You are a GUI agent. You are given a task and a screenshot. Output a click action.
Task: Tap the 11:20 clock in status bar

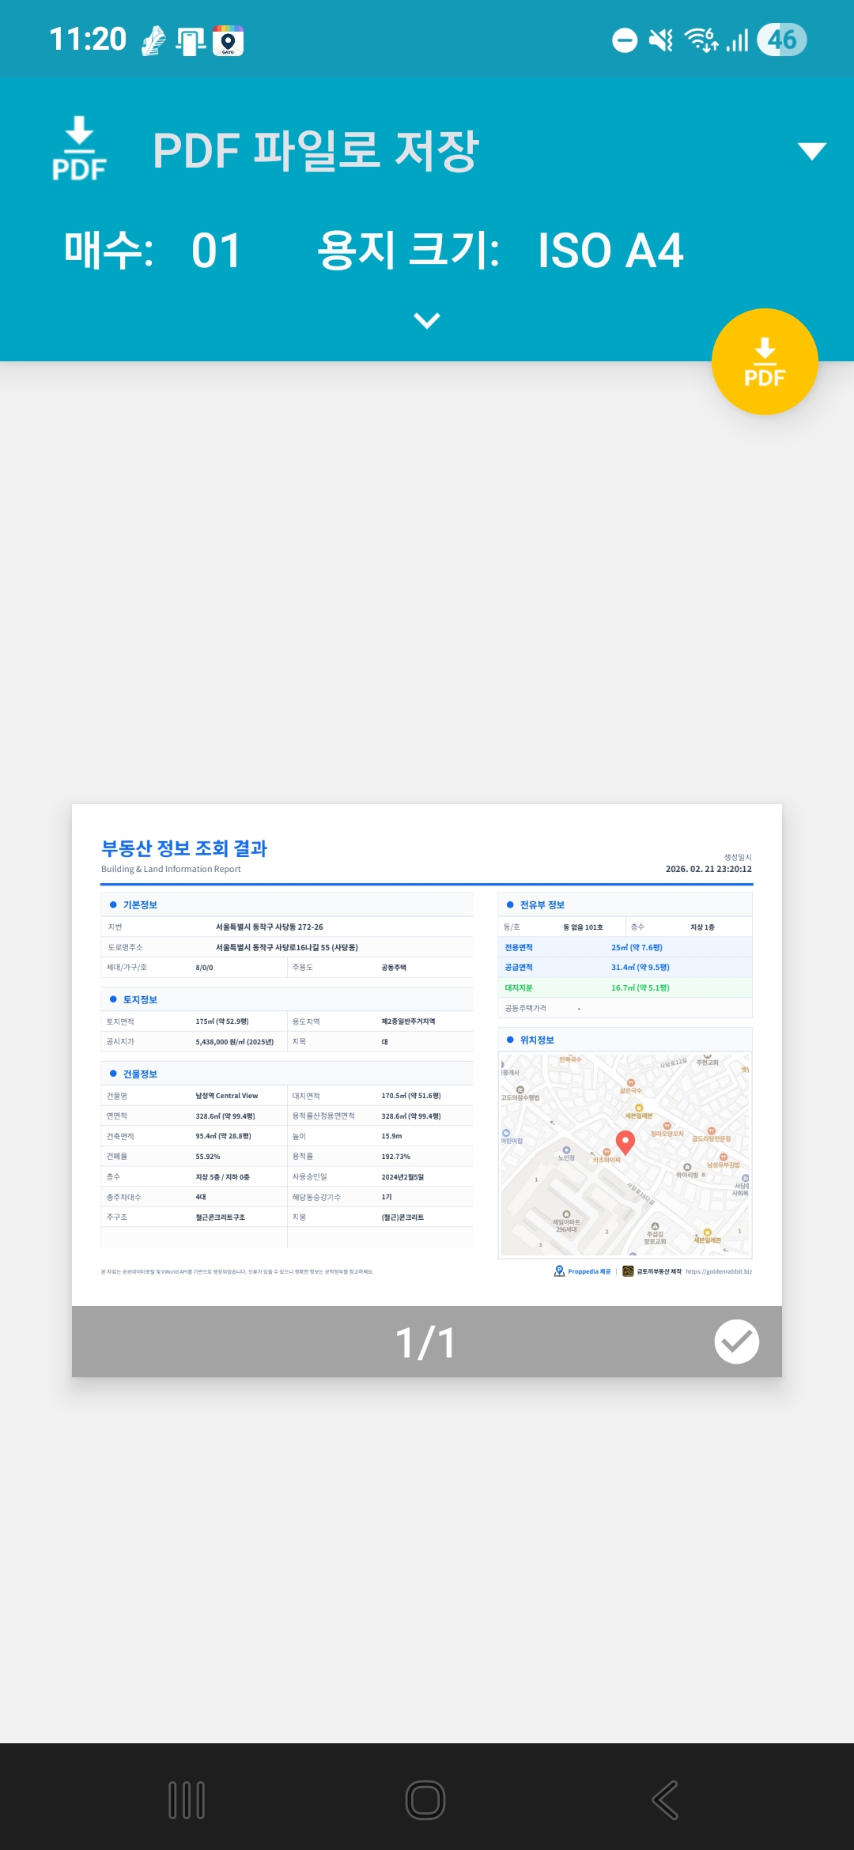click(x=88, y=40)
